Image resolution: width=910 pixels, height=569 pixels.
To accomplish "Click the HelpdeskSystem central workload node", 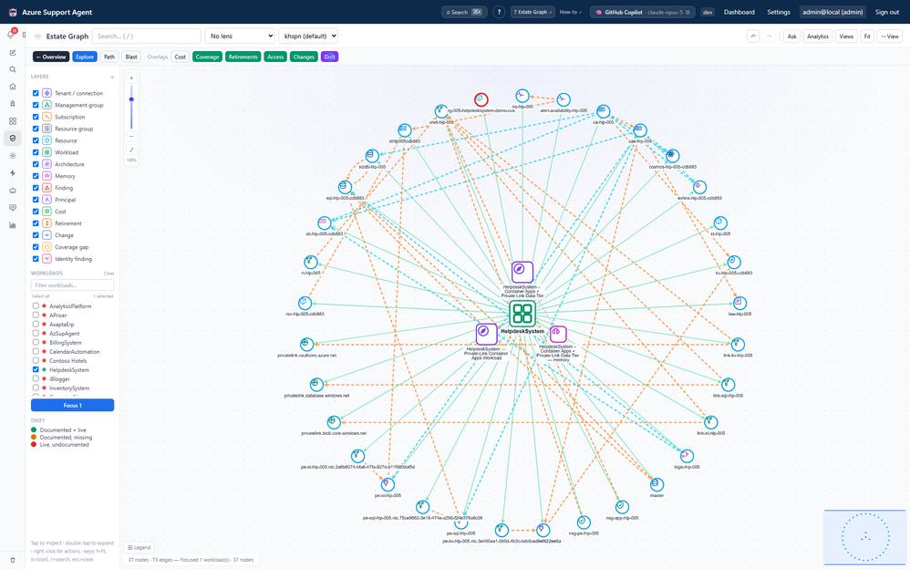I will tap(522, 314).
